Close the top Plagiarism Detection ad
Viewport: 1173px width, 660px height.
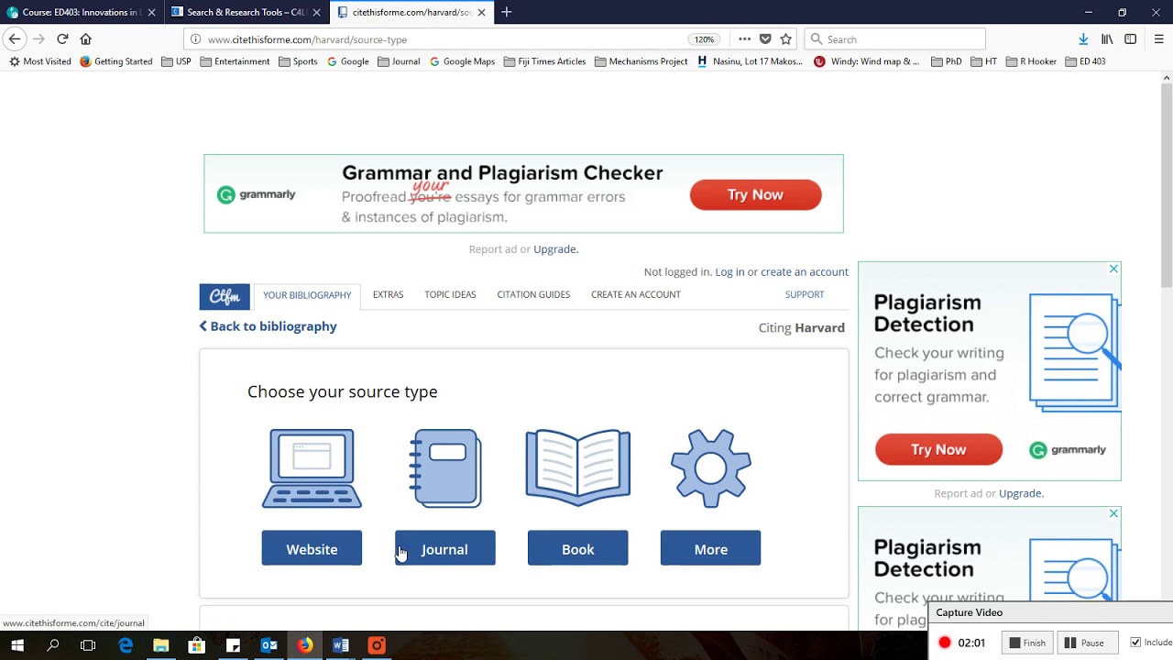[x=1113, y=269]
